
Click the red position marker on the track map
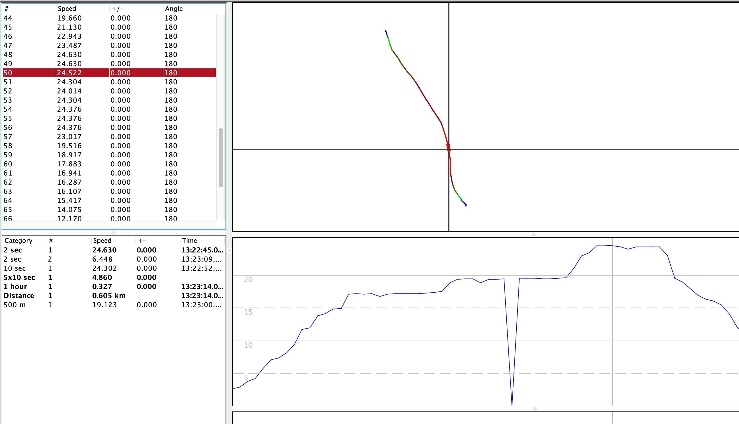tap(448, 147)
